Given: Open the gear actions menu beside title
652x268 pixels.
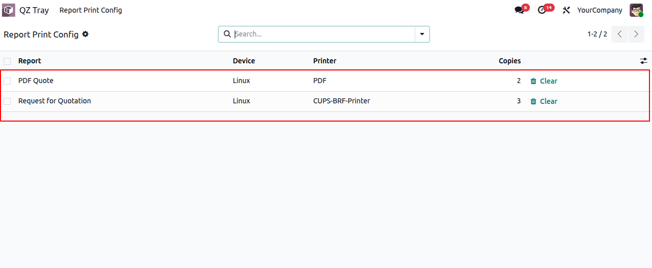Looking at the screenshot, I should 85,34.
